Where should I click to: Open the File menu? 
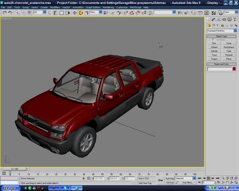click(3, 7)
